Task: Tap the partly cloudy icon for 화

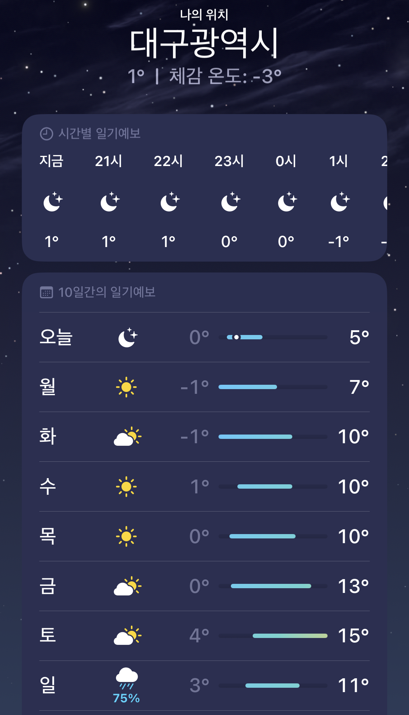Action: coord(127,437)
